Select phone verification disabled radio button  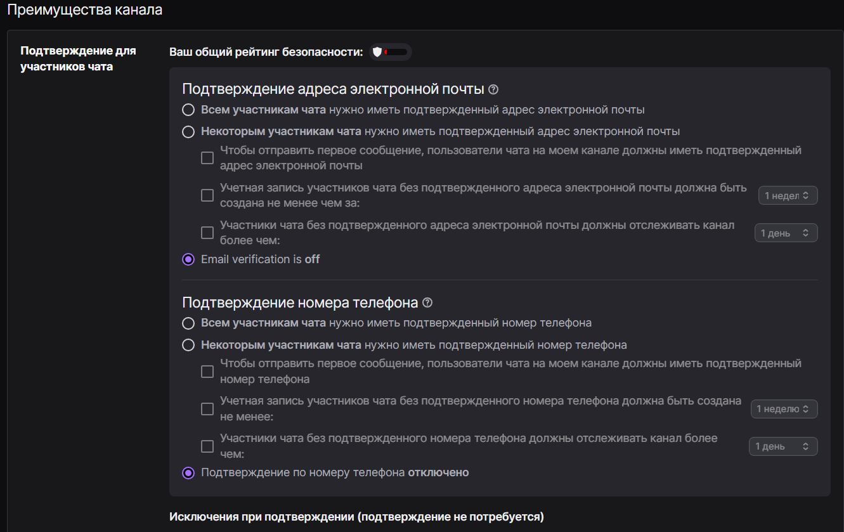(188, 473)
